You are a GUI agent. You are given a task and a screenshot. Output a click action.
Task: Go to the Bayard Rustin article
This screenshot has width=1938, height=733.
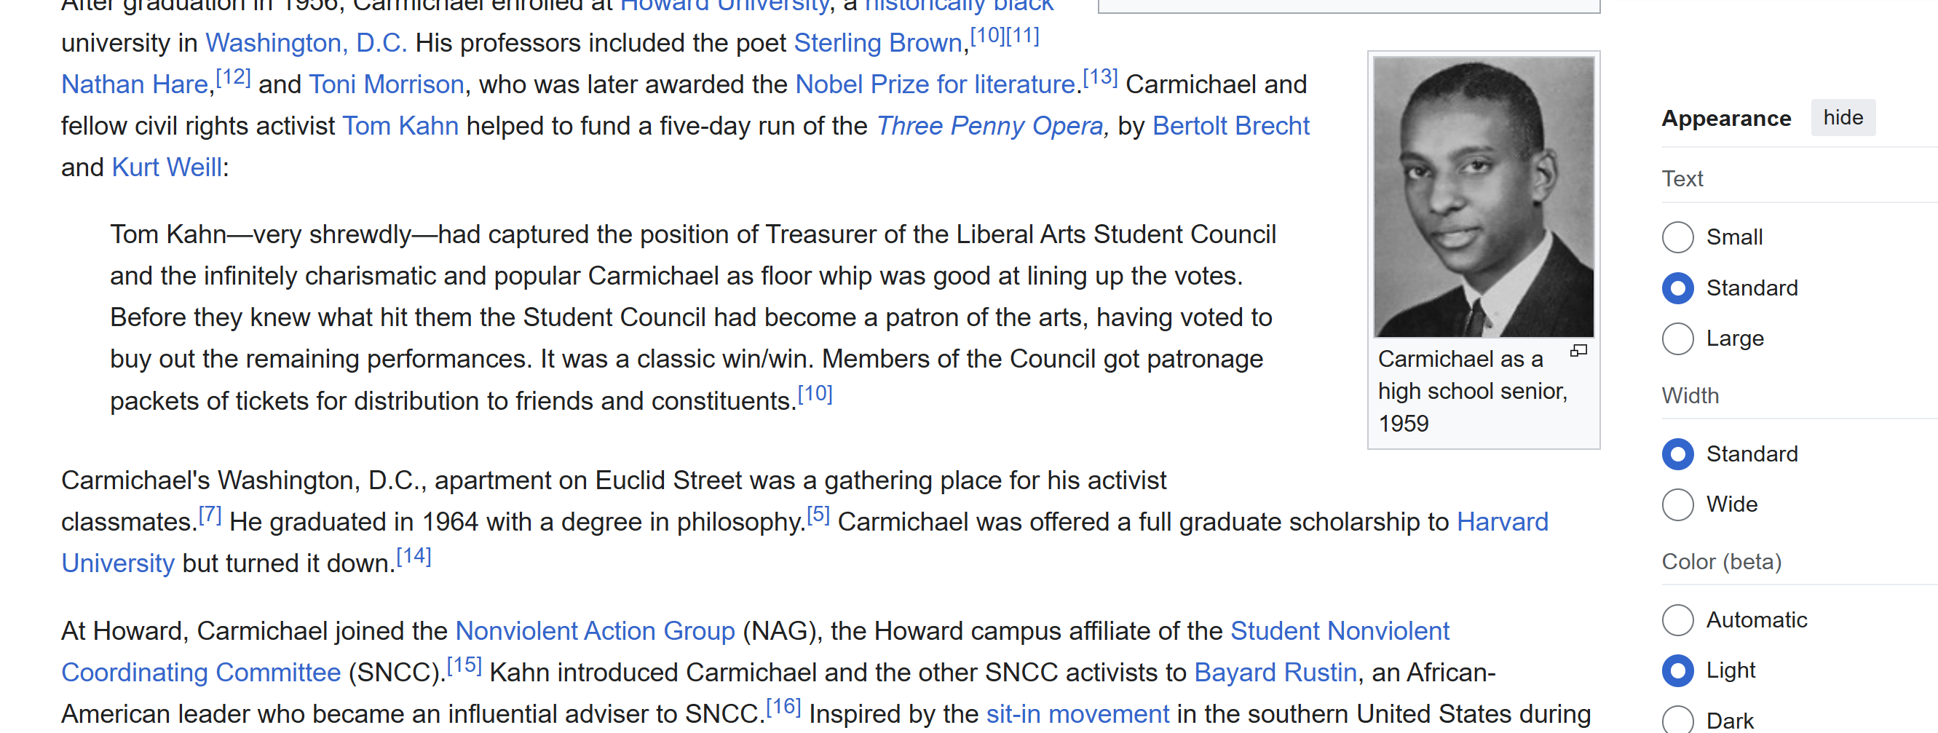tap(1275, 672)
